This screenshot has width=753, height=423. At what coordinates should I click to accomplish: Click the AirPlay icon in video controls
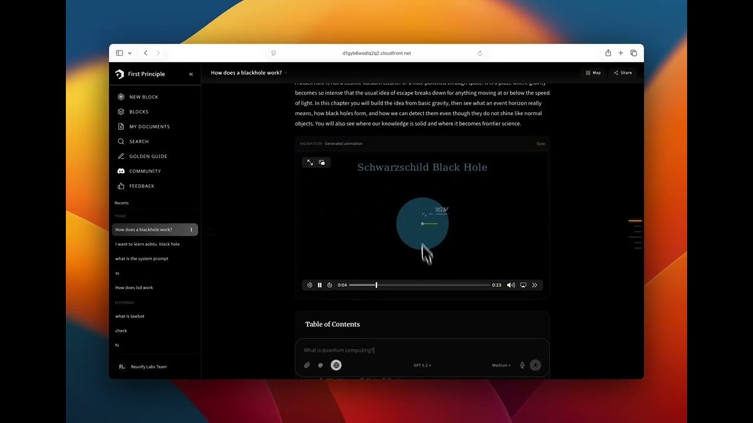point(523,285)
